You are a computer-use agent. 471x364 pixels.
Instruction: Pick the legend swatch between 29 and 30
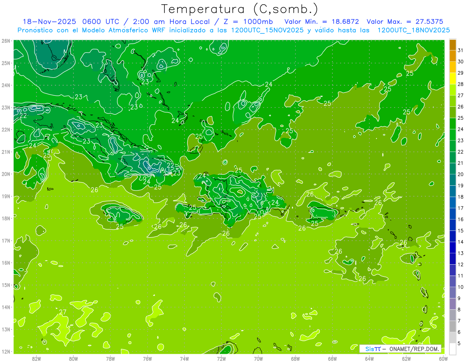[453, 67]
